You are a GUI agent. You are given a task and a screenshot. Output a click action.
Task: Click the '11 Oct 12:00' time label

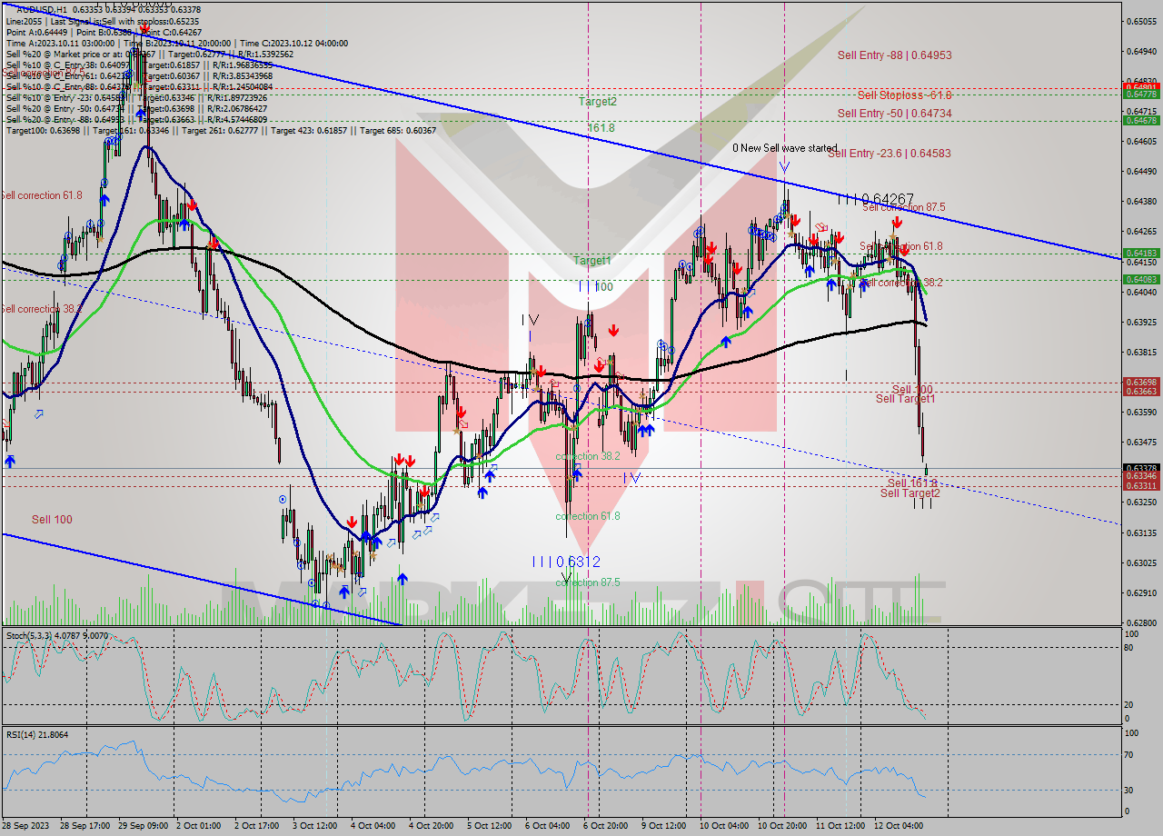(840, 826)
